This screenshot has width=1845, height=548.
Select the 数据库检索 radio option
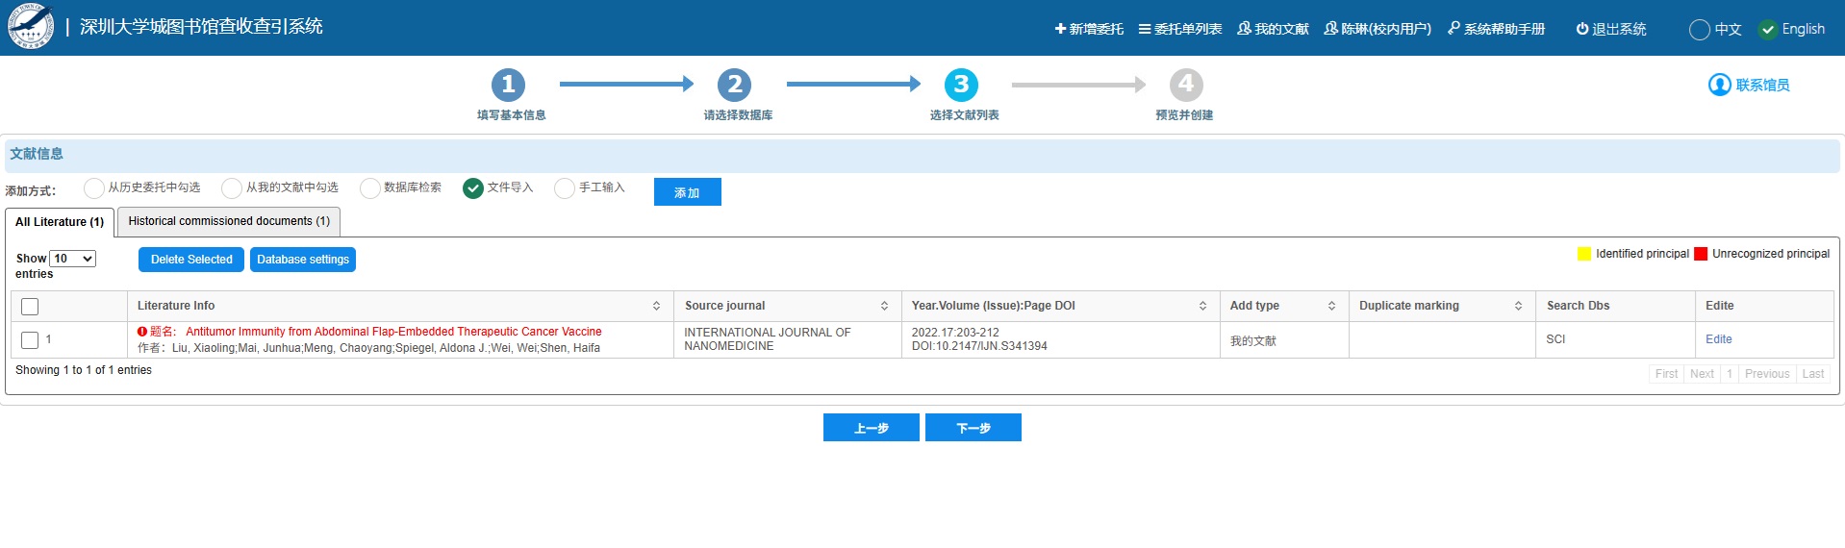[370, 188]
